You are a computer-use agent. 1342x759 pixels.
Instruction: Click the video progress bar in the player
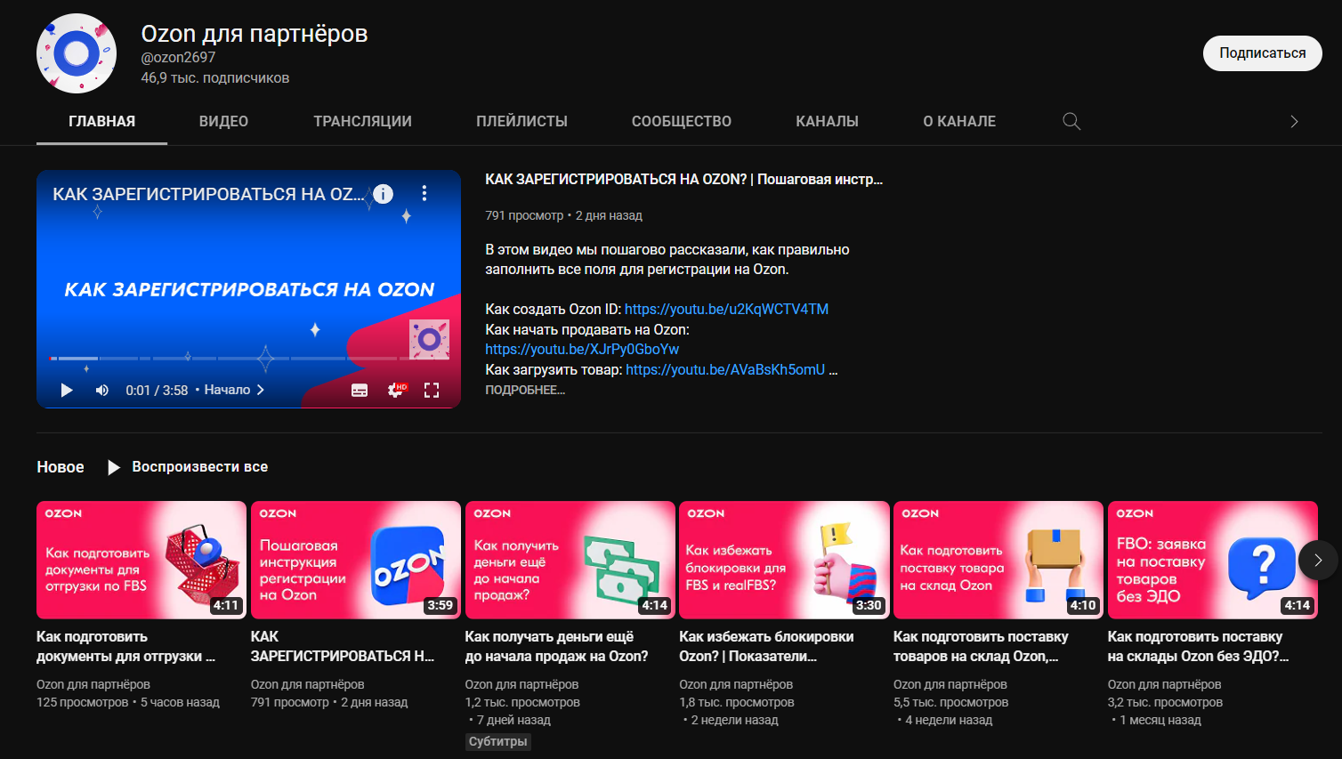[x=249, y=359]
